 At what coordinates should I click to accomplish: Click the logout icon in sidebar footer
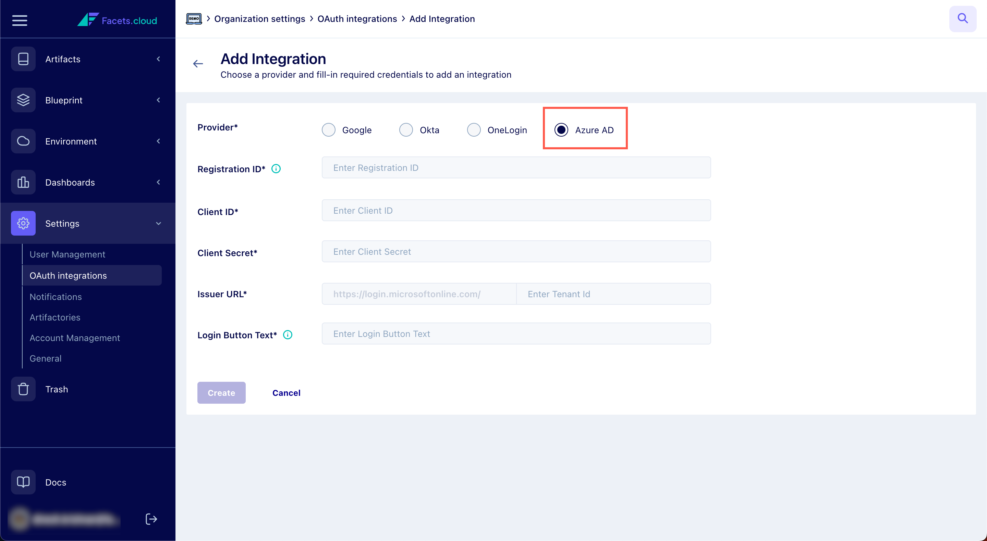click(151, 519)
